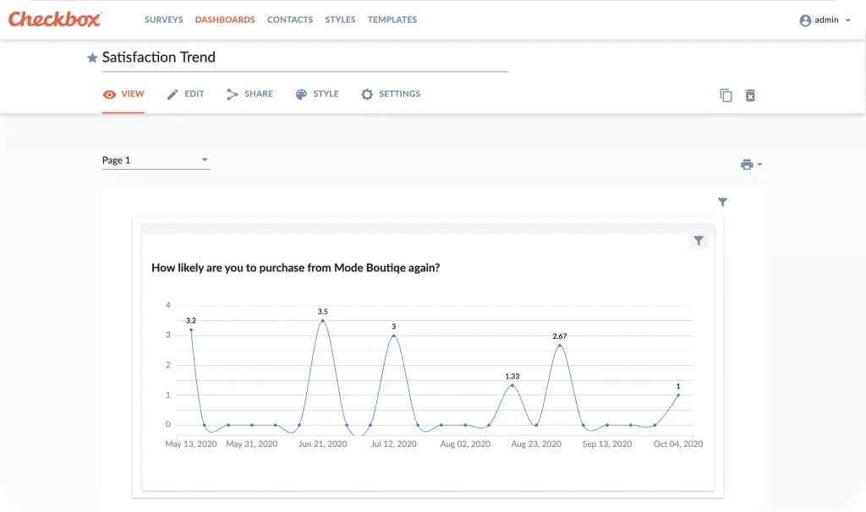Click the Jun 21, 2020 axis label
The width and height of the screenshot is (866, 512).
click(x=322, y=444)
